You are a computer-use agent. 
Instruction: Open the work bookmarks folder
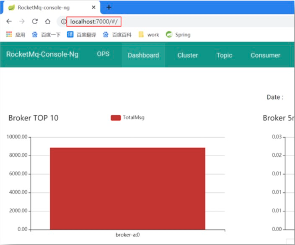pyautogui.click(x=149, y=35)
